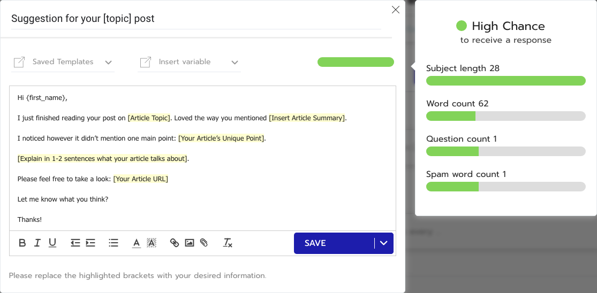Click the Subject length bar
The image size is (597, 293).
coord(505,81)
